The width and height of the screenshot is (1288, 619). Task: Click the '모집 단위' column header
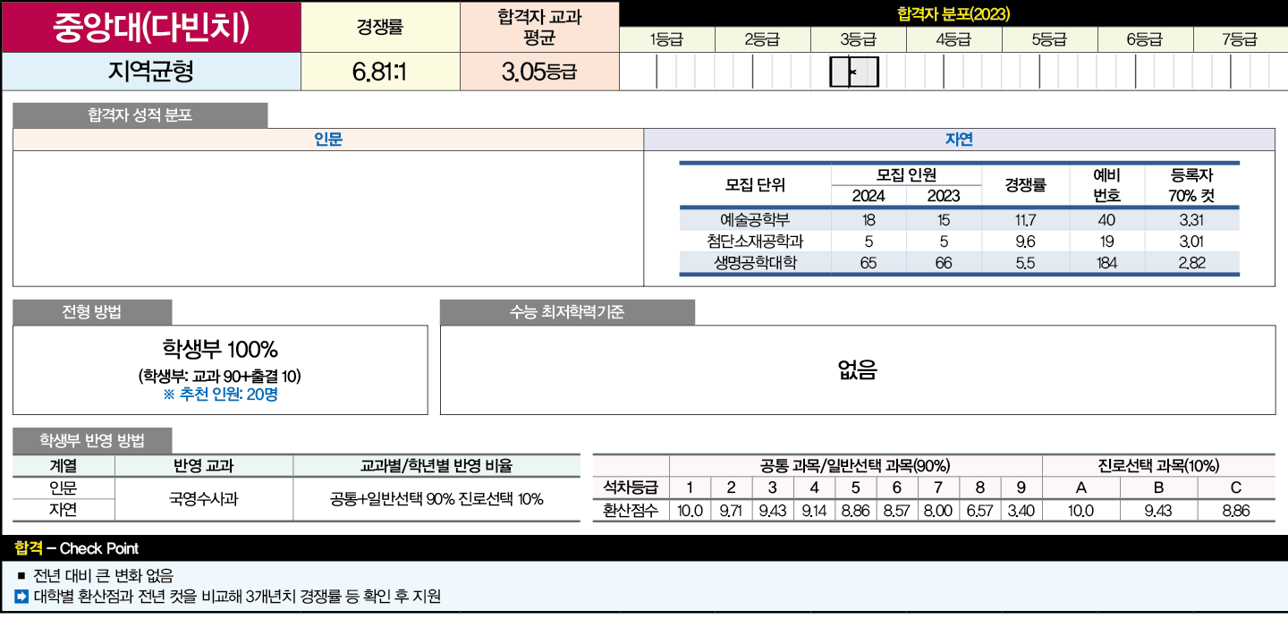755,185
